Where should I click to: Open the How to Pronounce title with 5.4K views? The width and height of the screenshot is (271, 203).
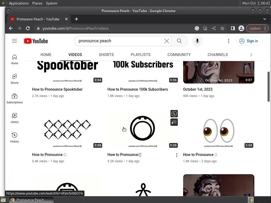pyautogui.click(x=49, y=155)
